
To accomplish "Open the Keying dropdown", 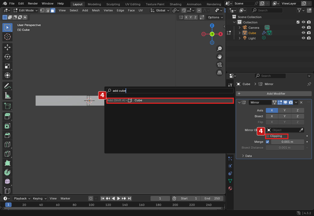I will pos(39,198).
